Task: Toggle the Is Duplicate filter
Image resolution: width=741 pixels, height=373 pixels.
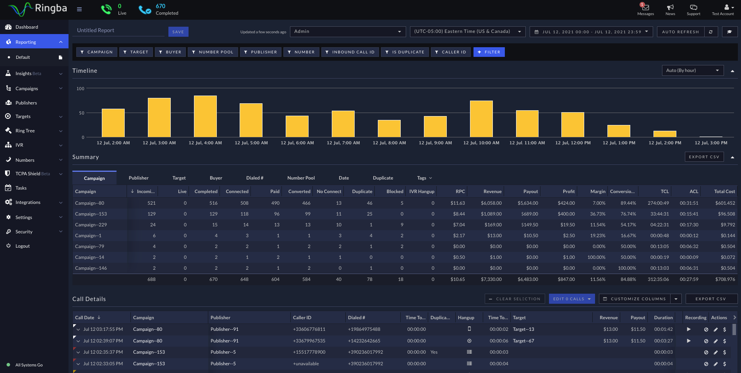Action: [x=405, y=52]
